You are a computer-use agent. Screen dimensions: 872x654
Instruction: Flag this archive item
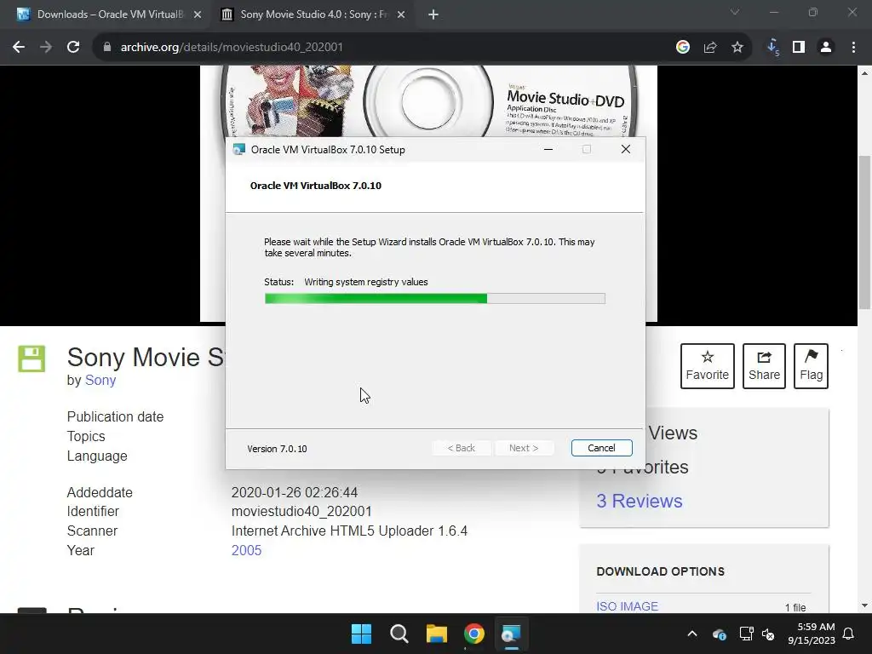pyautogui.click(x=812, y=366)
